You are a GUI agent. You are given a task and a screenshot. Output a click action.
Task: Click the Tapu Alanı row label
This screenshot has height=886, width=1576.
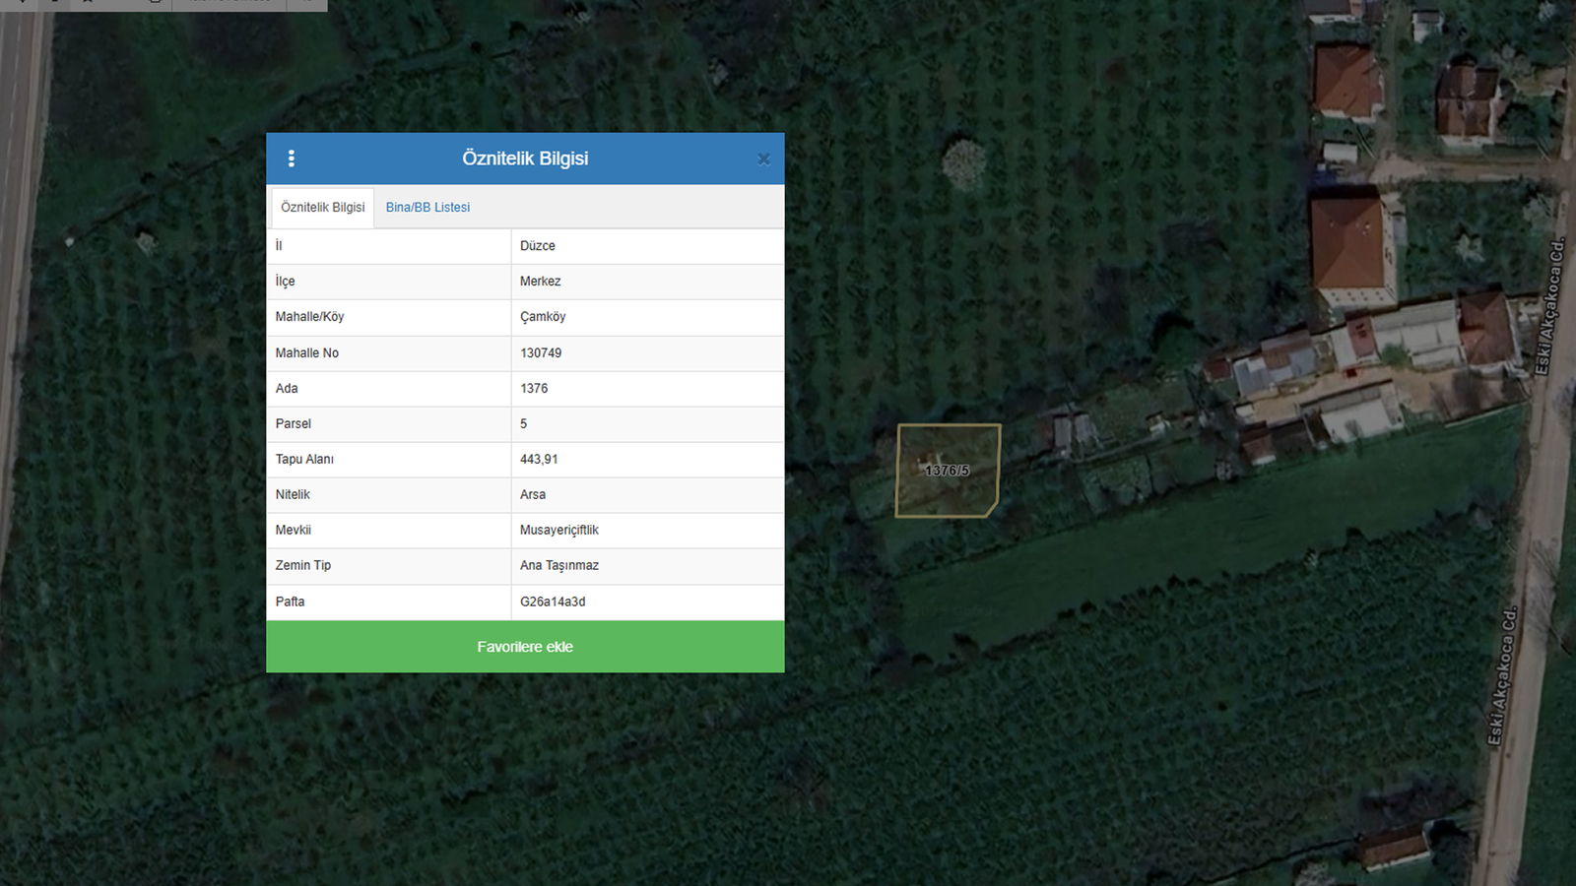click(x=304, y=460)
